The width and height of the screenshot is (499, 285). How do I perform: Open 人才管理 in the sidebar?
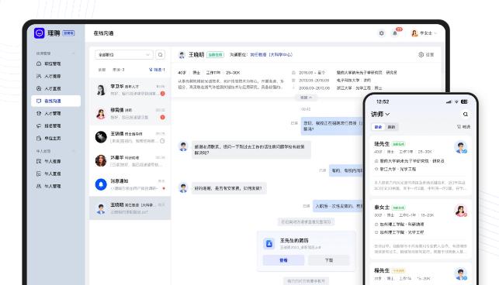coord(48,113)
